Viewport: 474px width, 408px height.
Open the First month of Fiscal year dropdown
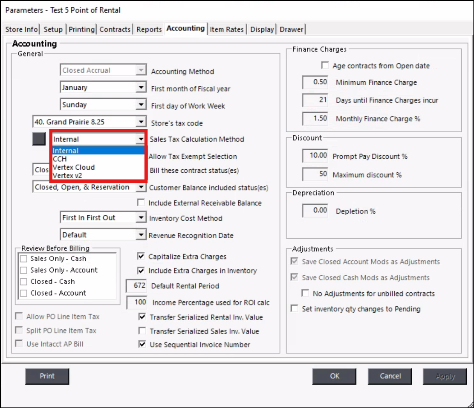pos(141,88)
